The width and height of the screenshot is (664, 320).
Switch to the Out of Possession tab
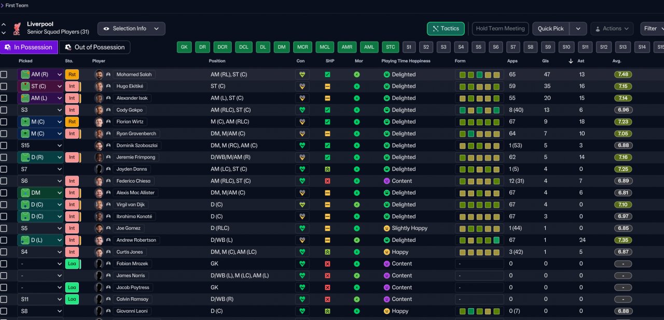click(x=94, y=47)
